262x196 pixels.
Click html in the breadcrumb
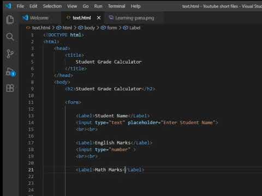point(67,28)
